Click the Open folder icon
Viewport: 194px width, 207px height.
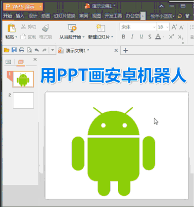pyautogui.click(x=7, y=50)
